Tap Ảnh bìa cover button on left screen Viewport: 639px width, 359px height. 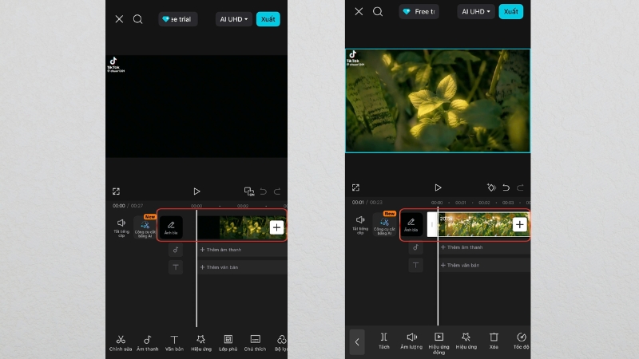tap(171, 227)
